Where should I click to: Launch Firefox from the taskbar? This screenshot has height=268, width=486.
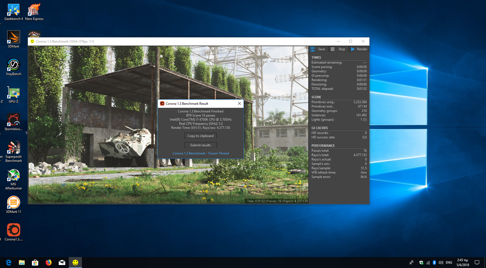pyautogui.click(x=48, y=262)
